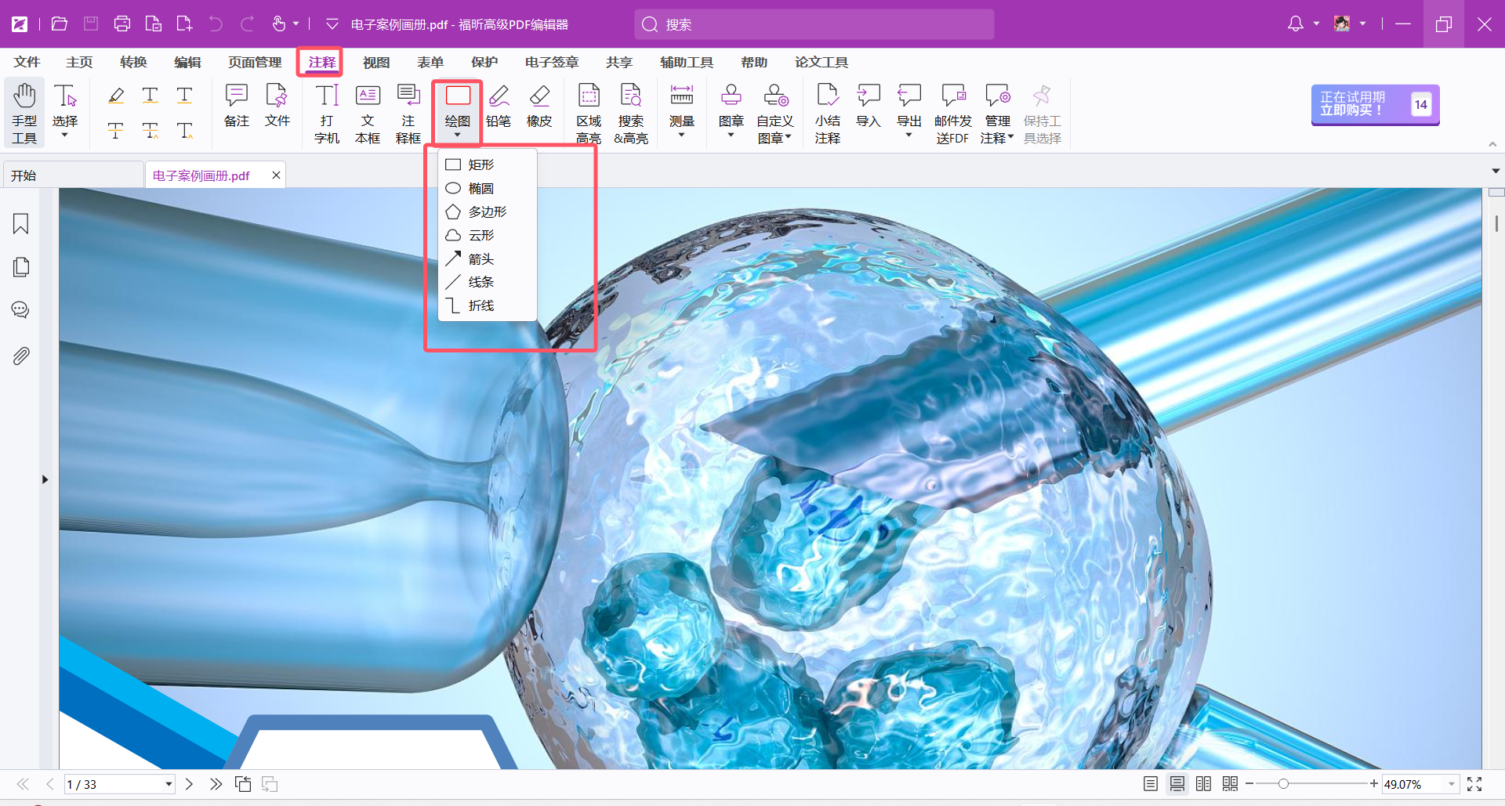Open the Stamp (图章) tool
1505x806 pixels.
(731, 111)
